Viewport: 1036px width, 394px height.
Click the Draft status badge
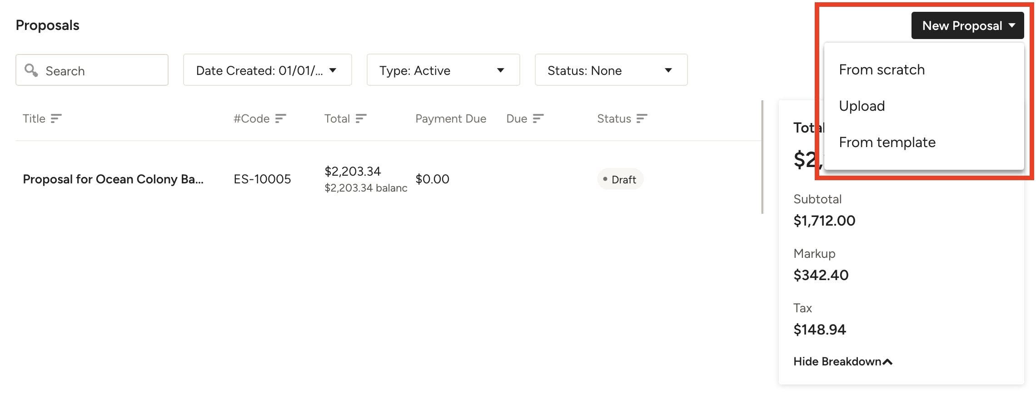coord(620,179)
